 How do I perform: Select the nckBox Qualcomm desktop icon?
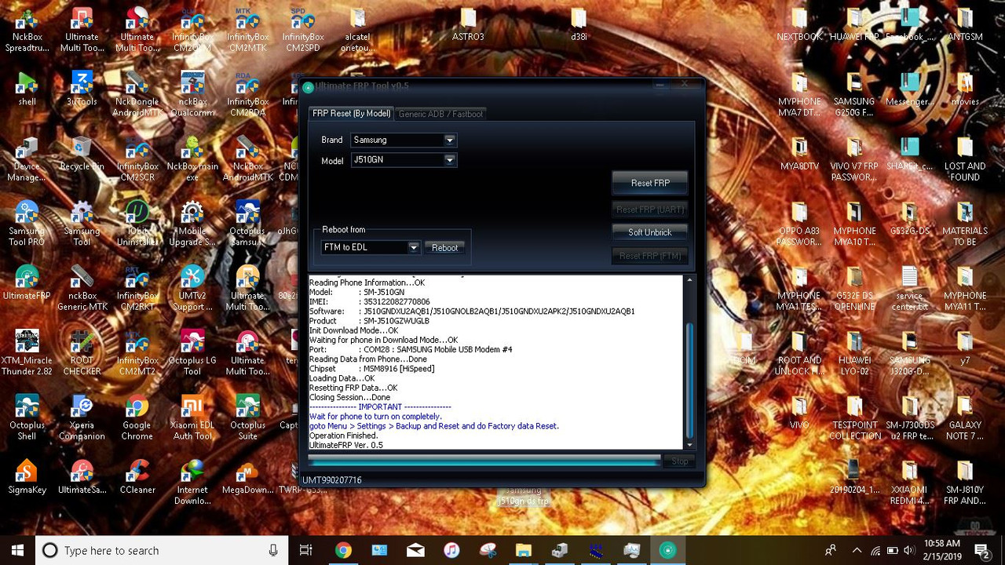pyautogui.click(x=192, y=94)
